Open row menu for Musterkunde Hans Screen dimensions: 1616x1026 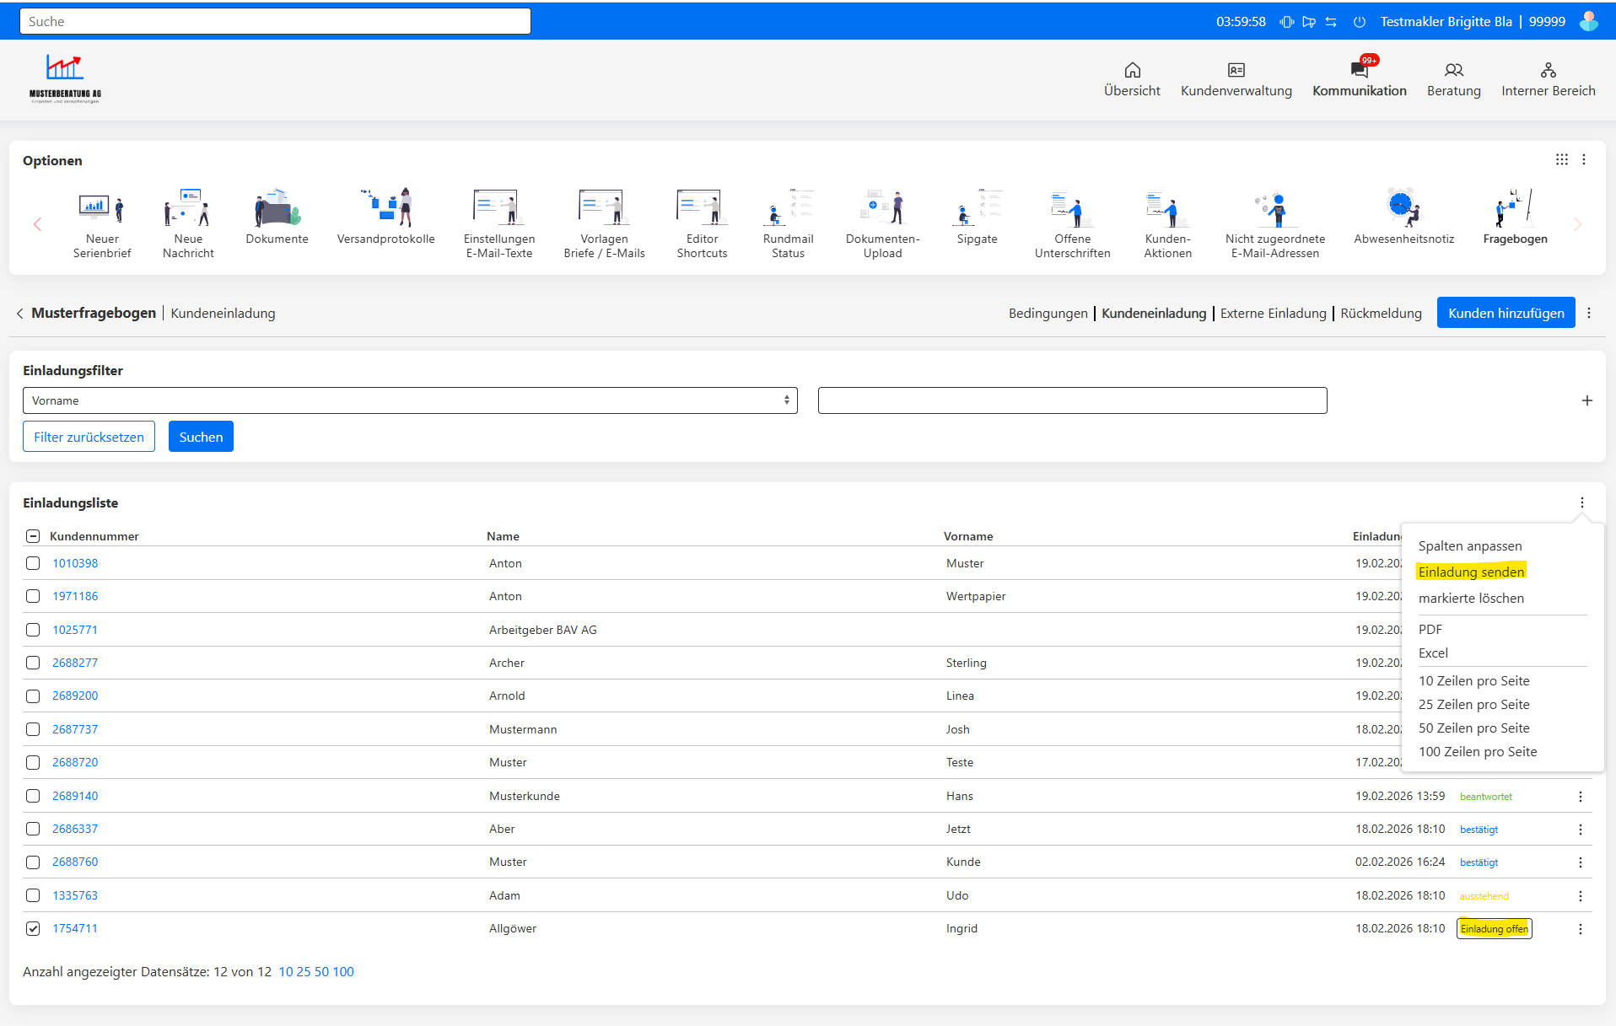click(1580, 796)
